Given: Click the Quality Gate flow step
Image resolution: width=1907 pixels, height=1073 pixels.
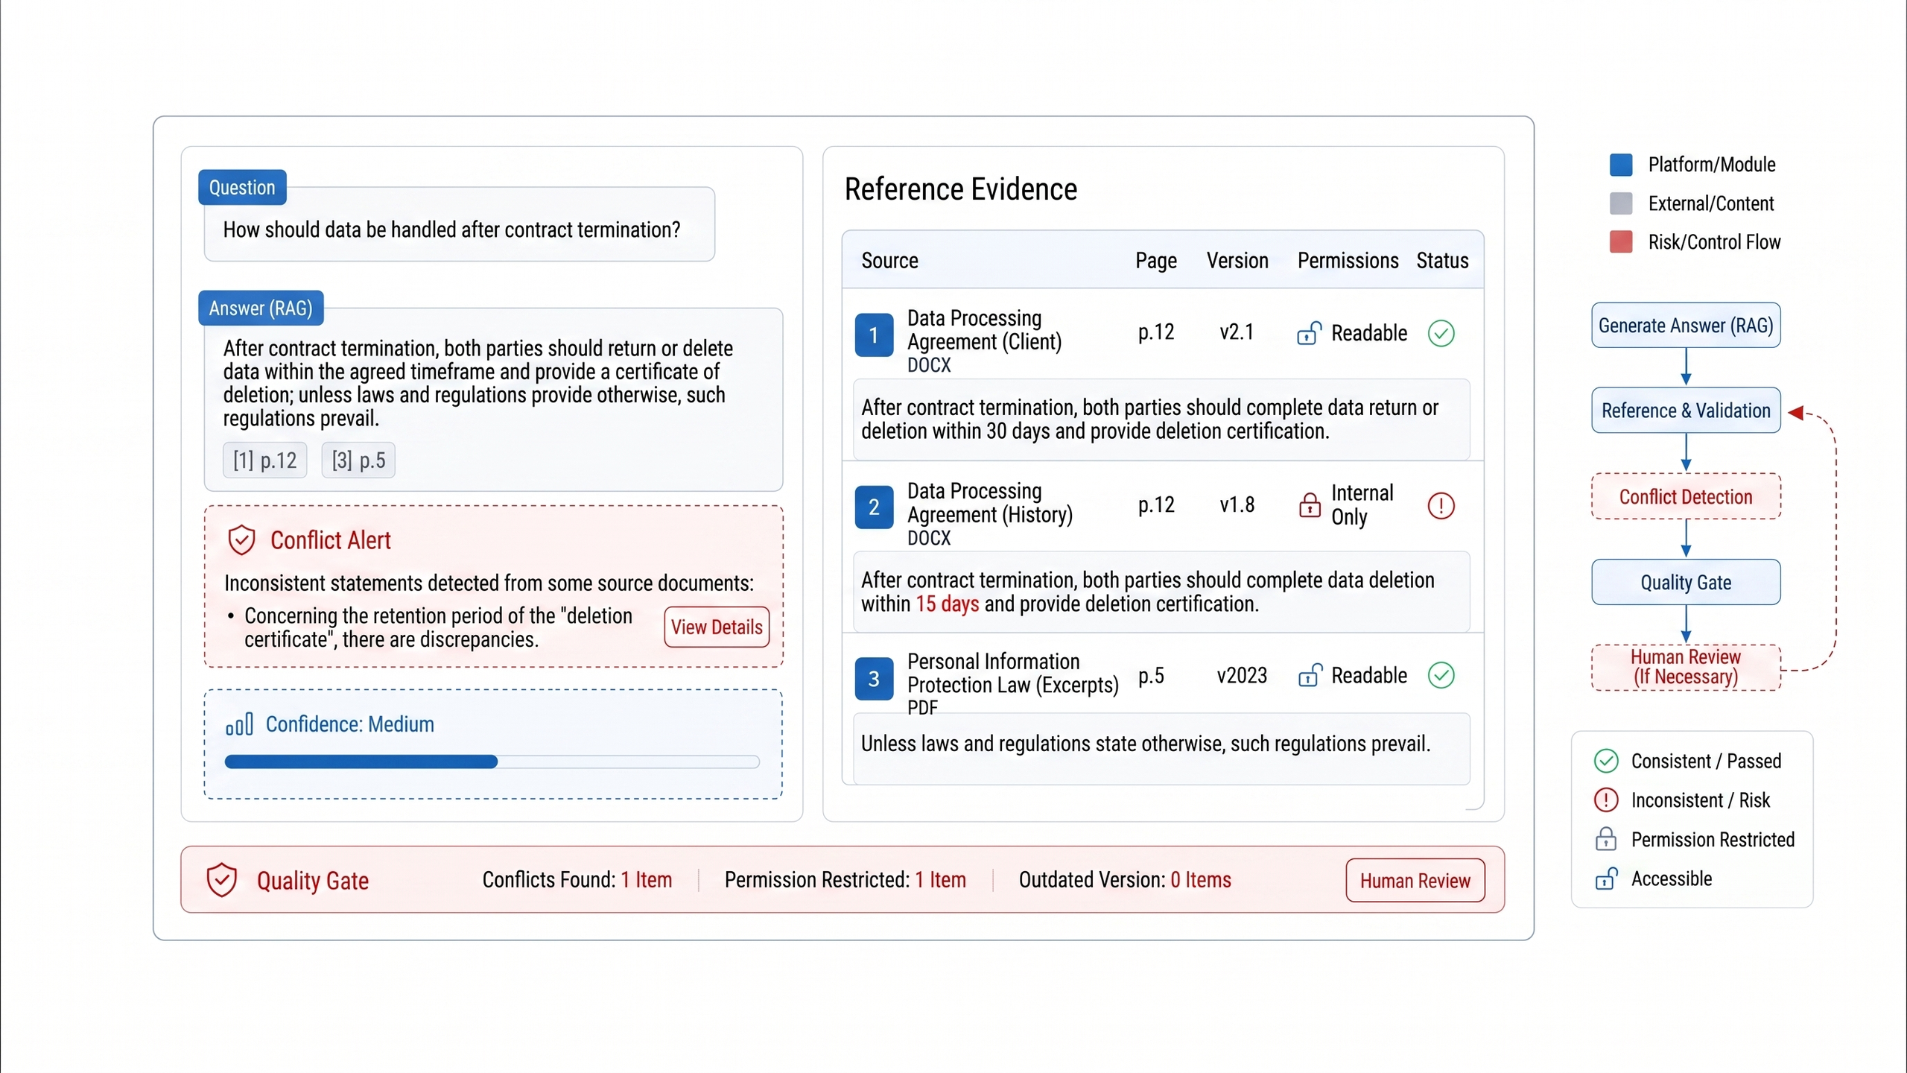Looking at the screenshot, I should tap(1686, 583).
